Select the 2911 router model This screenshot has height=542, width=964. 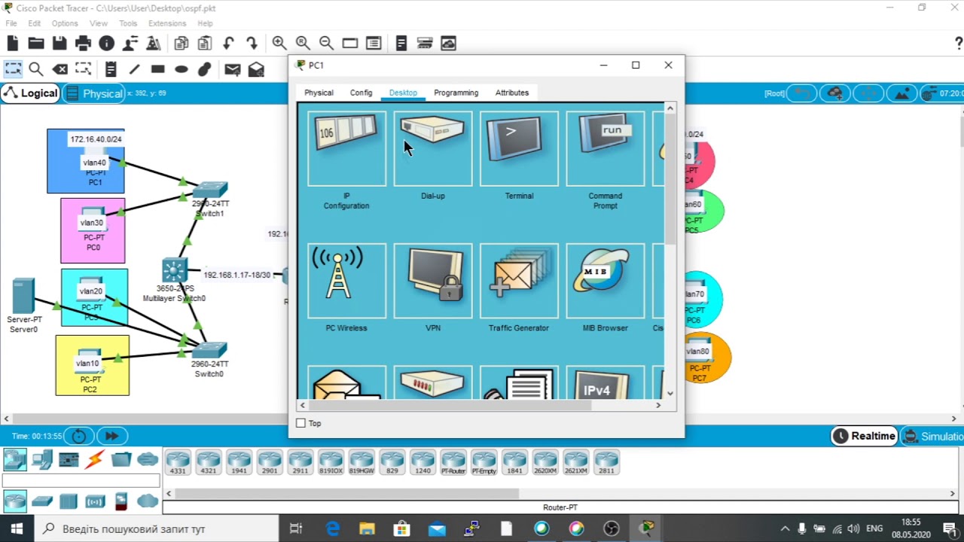pos(300,463)
